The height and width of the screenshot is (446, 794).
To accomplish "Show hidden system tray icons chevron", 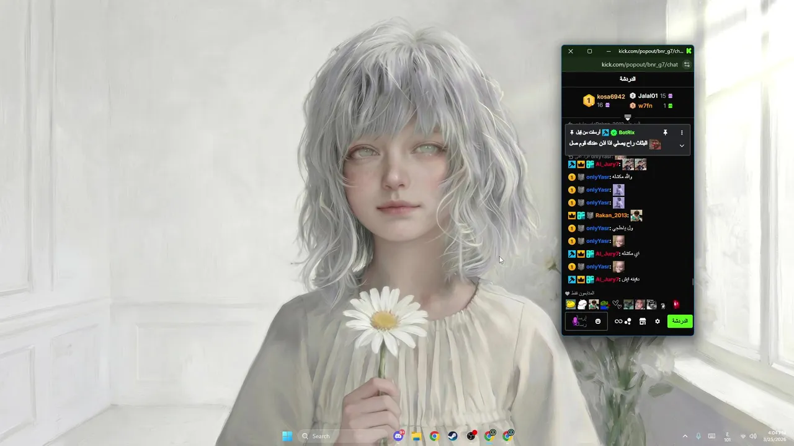I will click(x=685, y=436).
